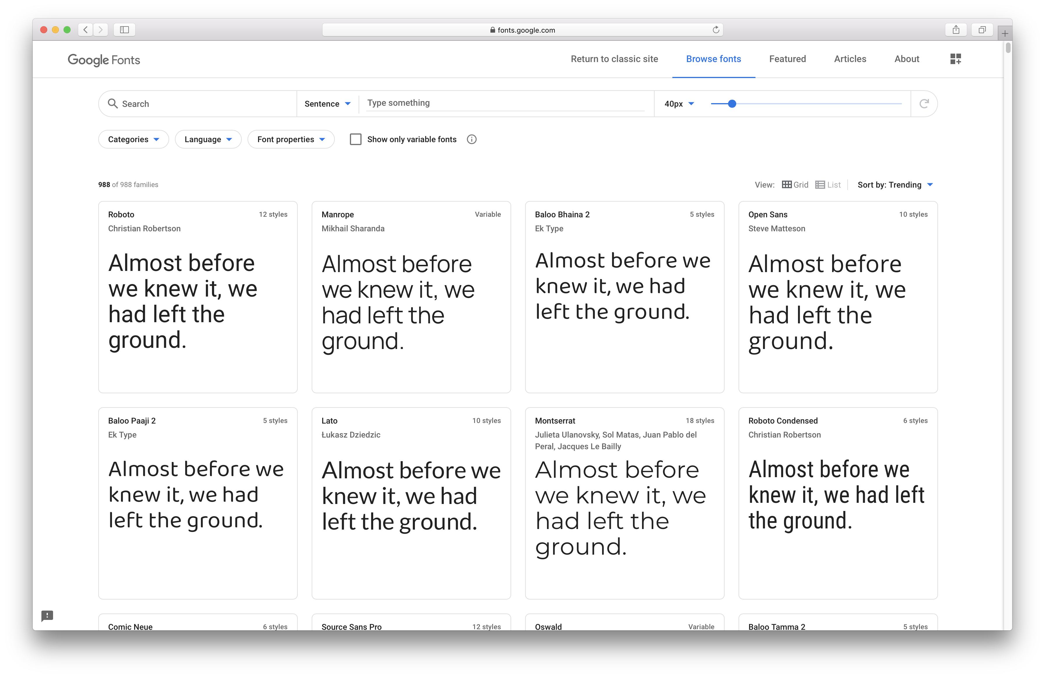The width and height of the screenshot is (1045, 677).
Task: Click Return to classic site link
Action: (x=614, y=59)
